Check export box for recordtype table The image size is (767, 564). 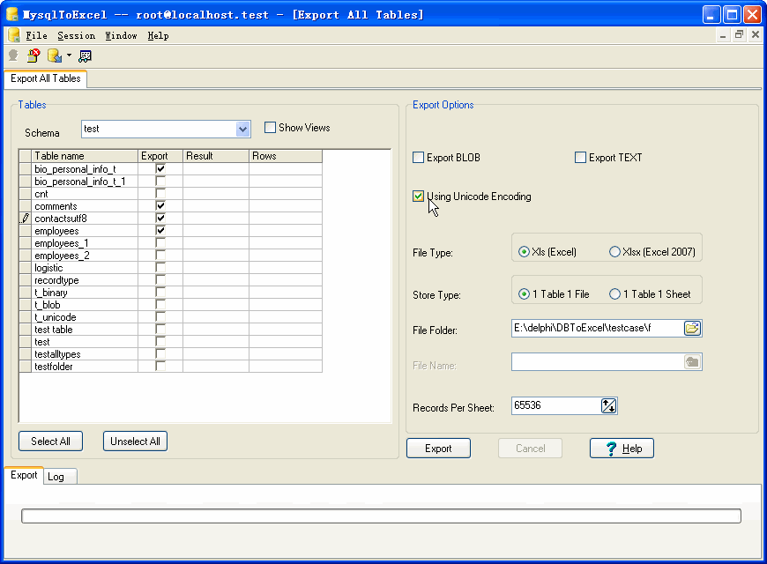(x=160, y=280)
